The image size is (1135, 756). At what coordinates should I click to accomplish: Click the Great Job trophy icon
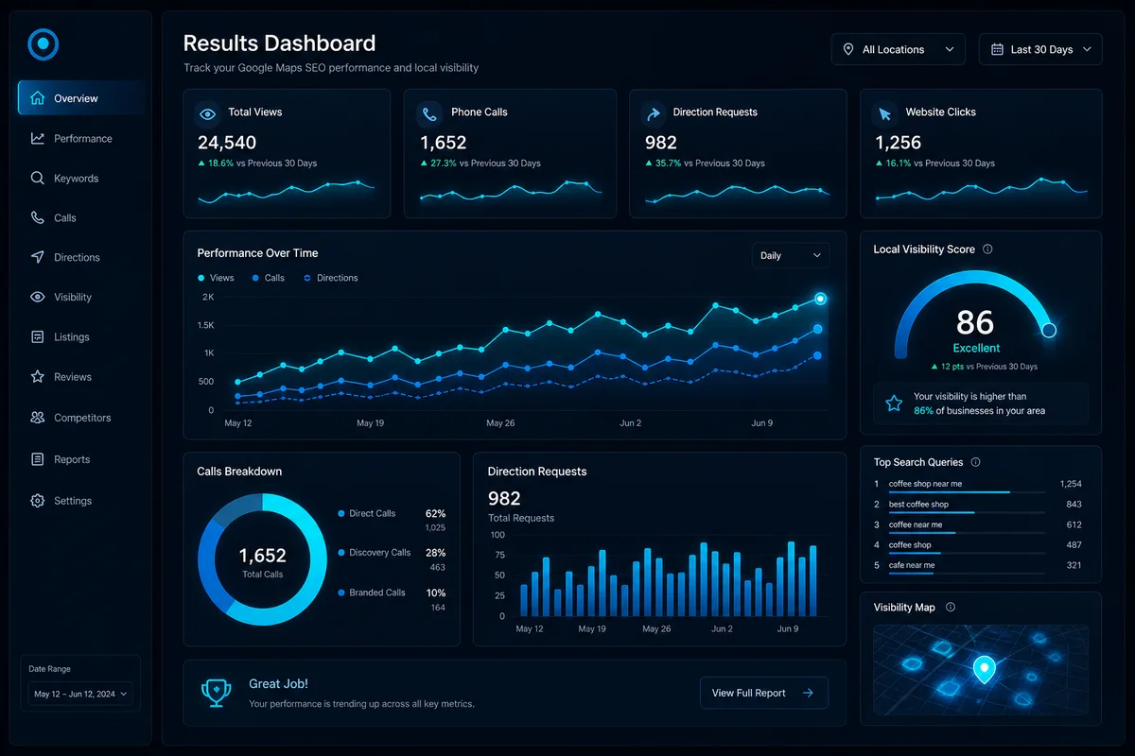tap(217, 693)
